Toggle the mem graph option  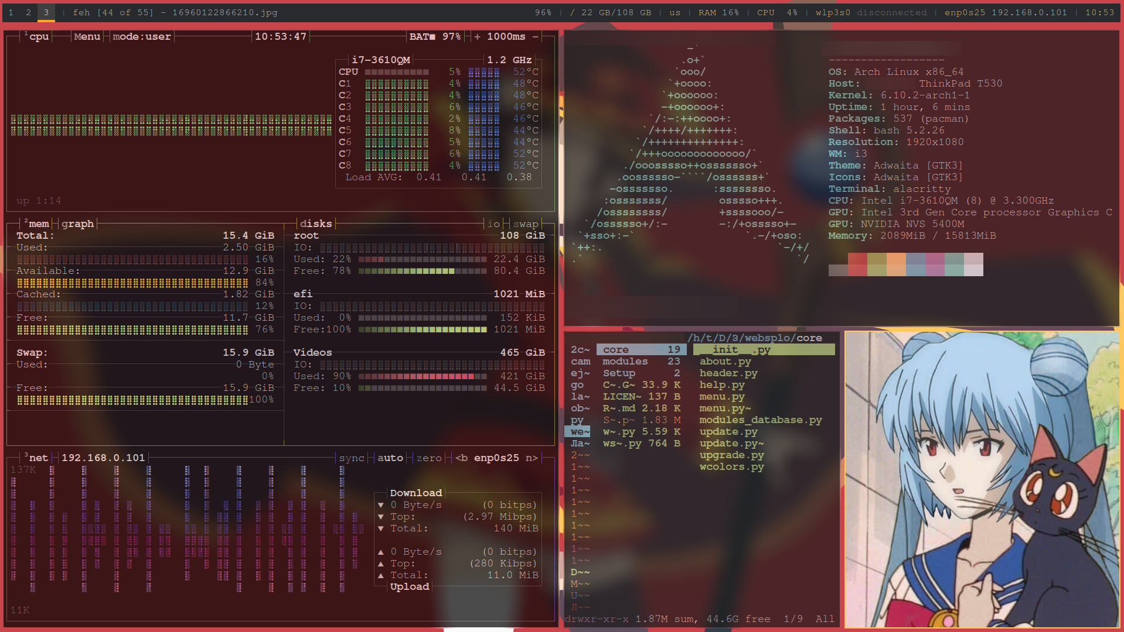[77, 224]
